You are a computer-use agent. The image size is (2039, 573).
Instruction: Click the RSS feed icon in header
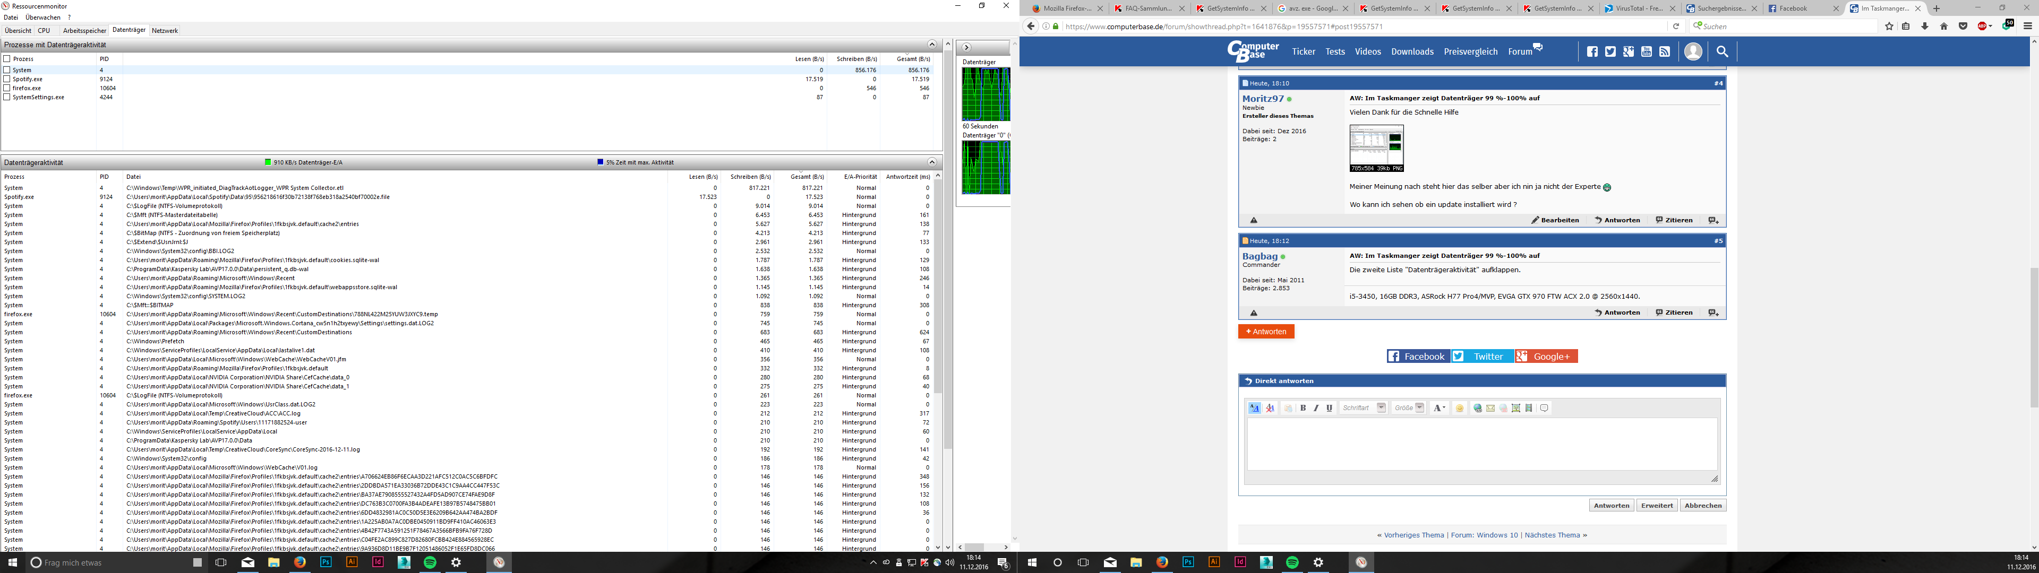point(1665,52)
